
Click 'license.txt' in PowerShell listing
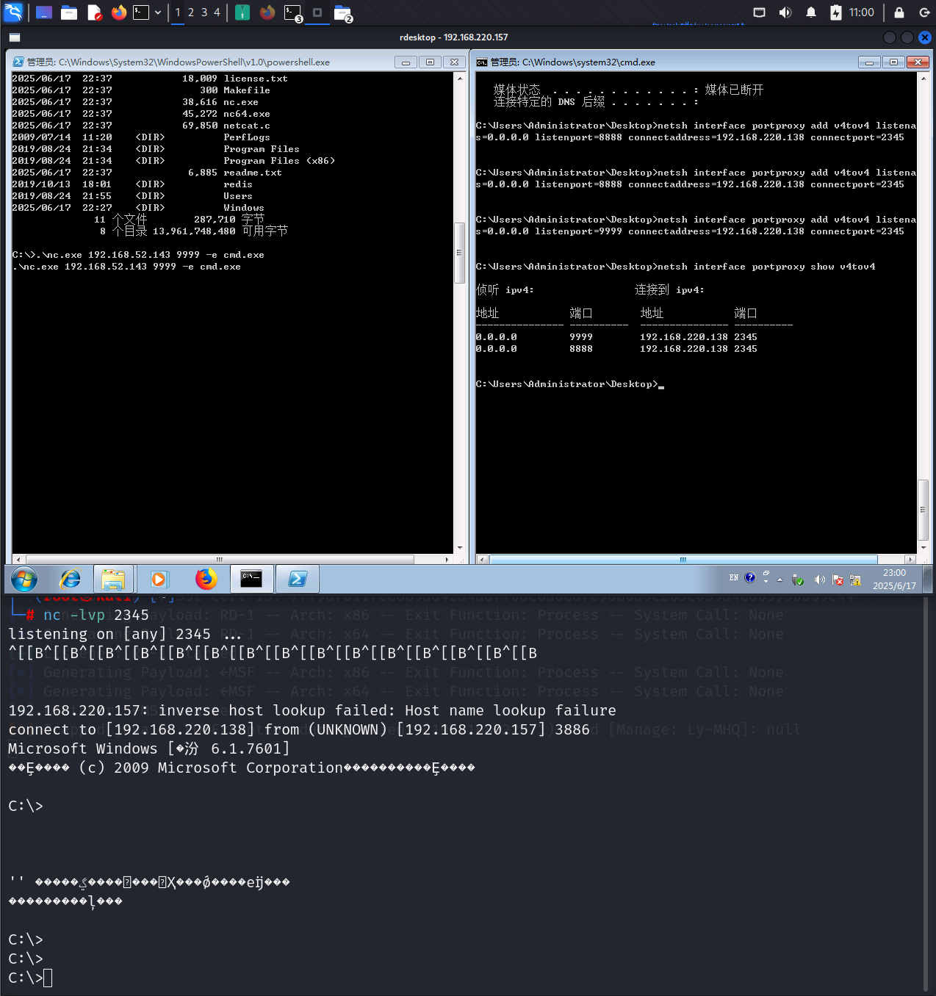pos(256,79)
